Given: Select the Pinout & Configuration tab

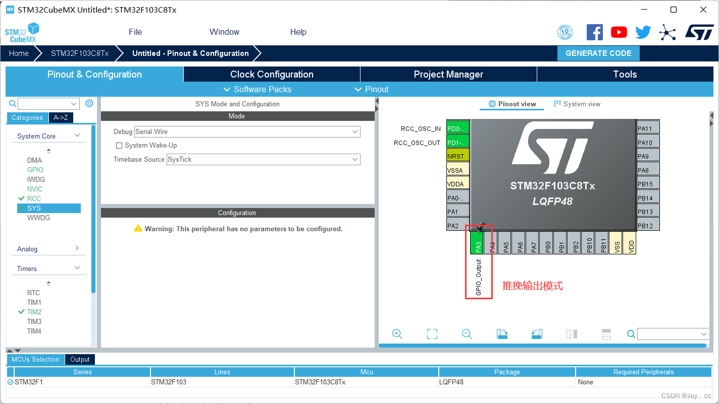Looking at the screenshot, I should click(94, 74).
